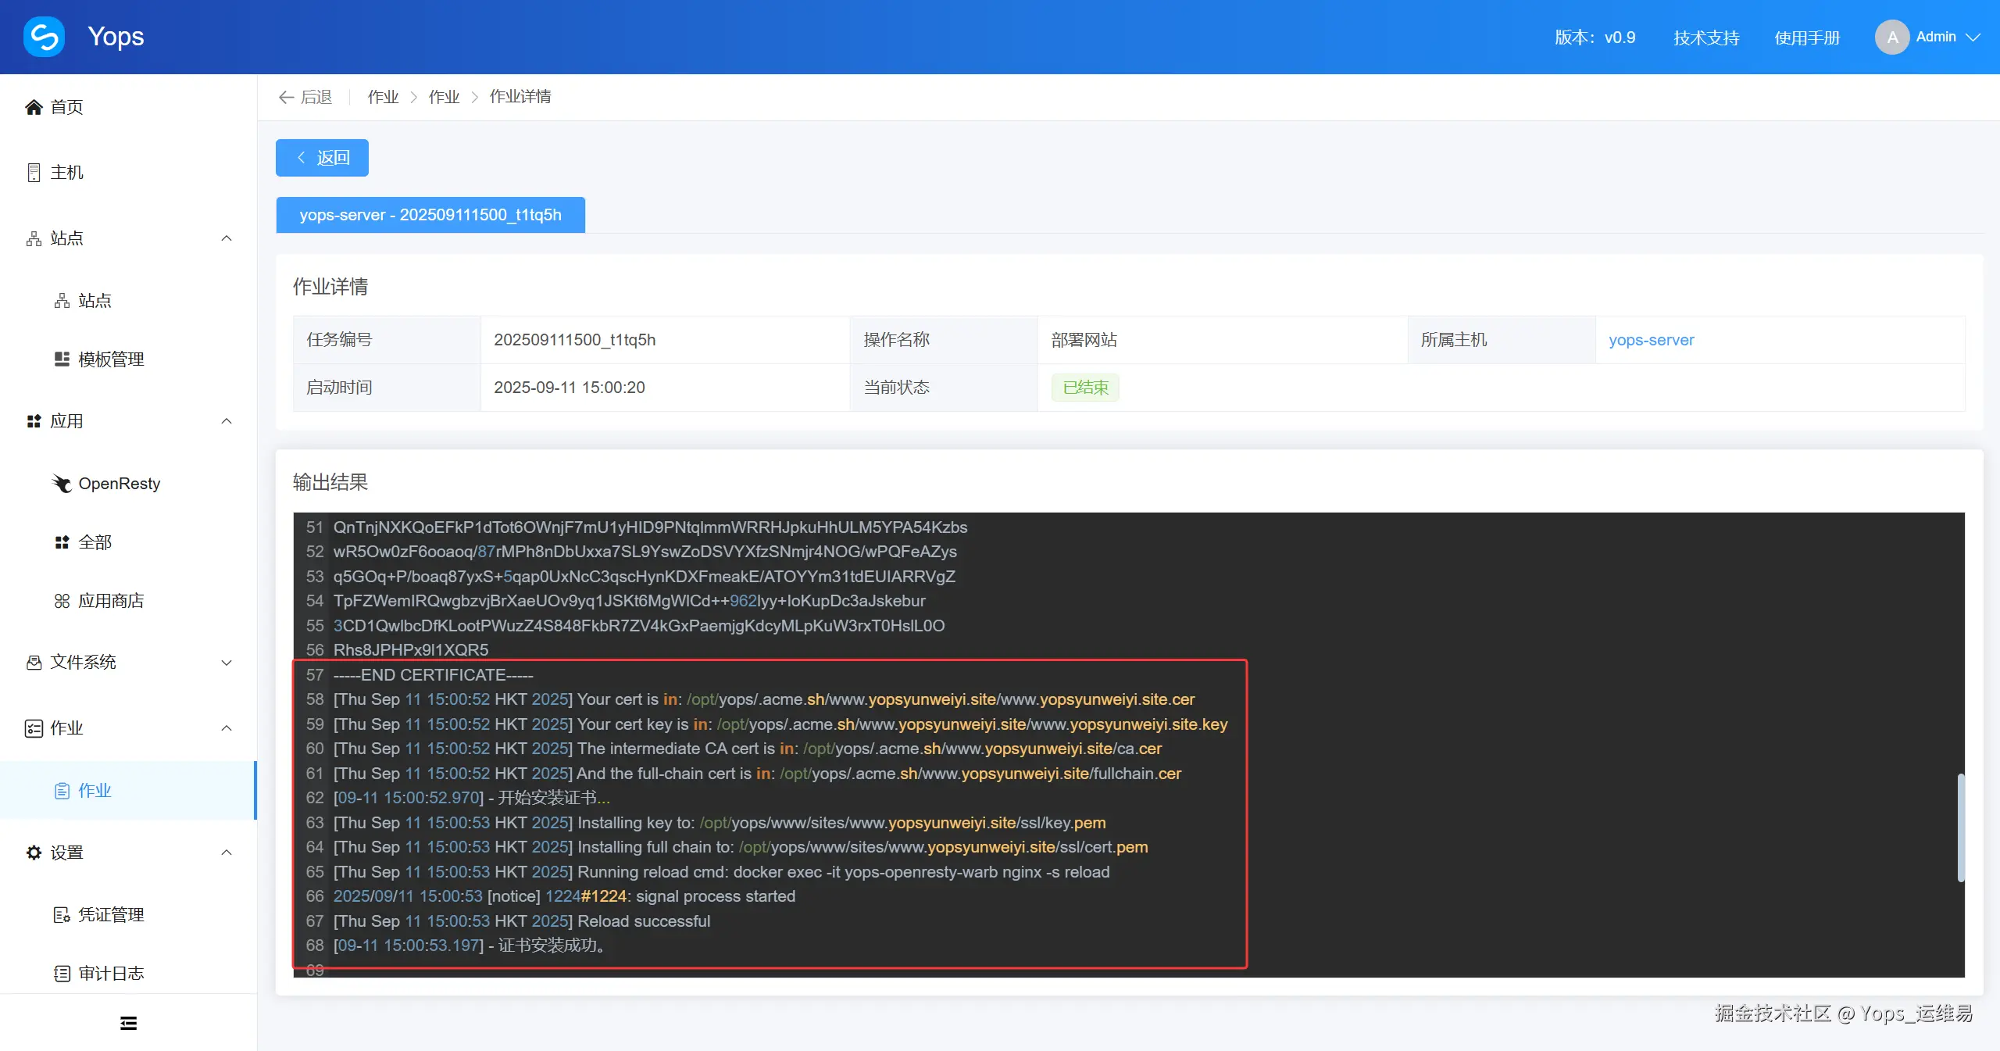Viewport: 2000px width, 1051px height.
Task: Expand the 文件系统 menu group
Action: pos(227,663)
